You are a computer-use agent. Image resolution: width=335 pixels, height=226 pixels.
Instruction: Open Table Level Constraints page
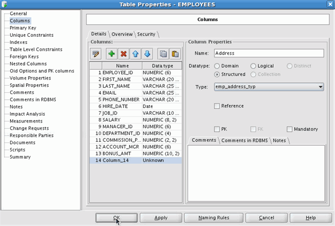36,50
